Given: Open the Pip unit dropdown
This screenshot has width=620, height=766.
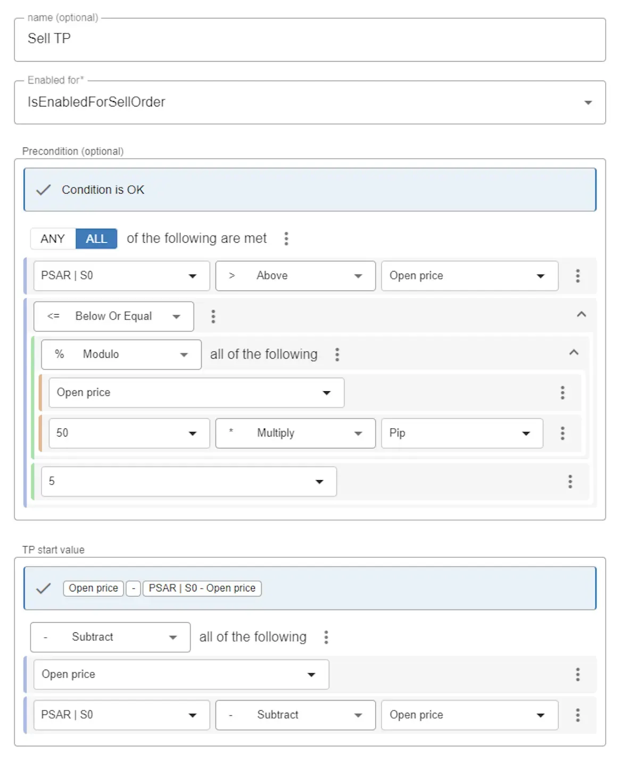Looking at the screenshot, I should [x=461, y=433].
